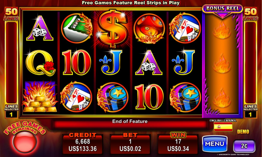Click the left 50 Lines red bar
Viewport: 262px width, 157px height.
coord(11,63)
